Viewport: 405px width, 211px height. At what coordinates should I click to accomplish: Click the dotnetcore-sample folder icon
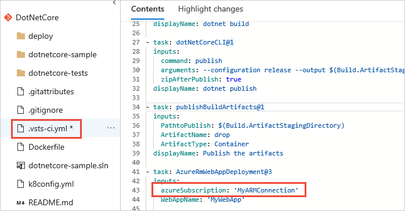(21, 54)
